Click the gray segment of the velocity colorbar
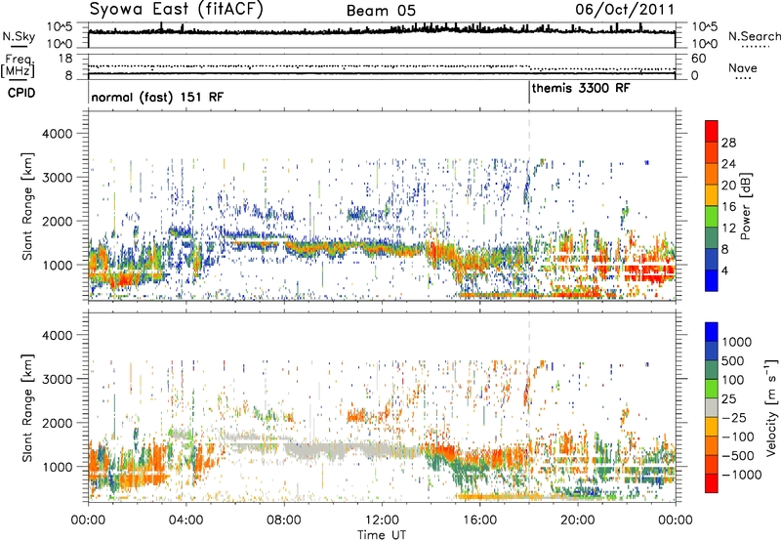Image resolution: width=781 pixels, height=541 pixels. tap(712, 407)
